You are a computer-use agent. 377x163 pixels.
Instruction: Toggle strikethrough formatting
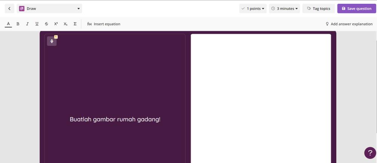tap(46, 24)
